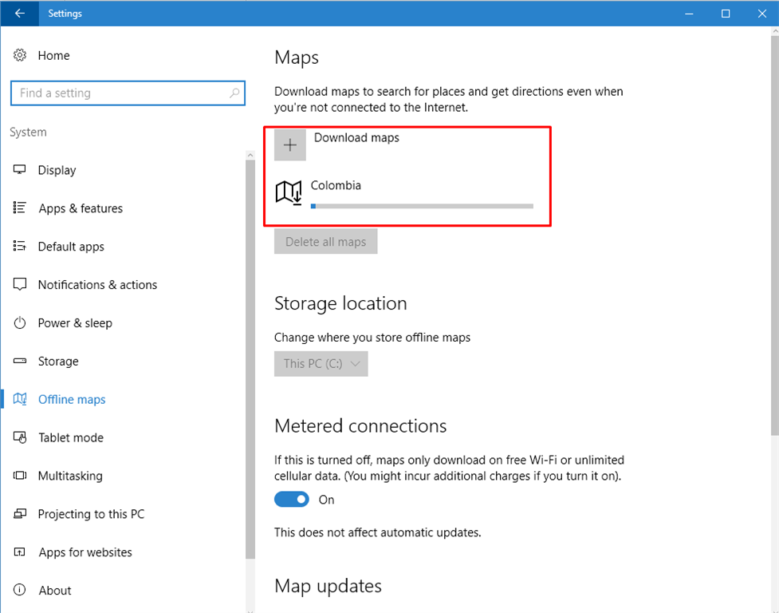Click the Colombia download progress bar
The width and height of the screenshot is (779, 613).
pyautogui.click(x=422, y=206)
